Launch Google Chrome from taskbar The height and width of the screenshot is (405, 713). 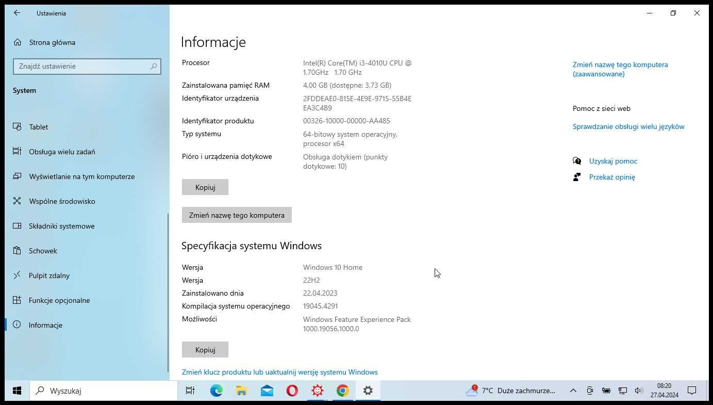pyautogui.click(x=342, y=391)
